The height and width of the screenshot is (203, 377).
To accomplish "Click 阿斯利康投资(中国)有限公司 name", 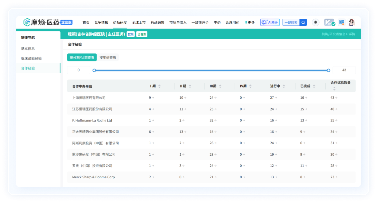I will click(96, 143).
